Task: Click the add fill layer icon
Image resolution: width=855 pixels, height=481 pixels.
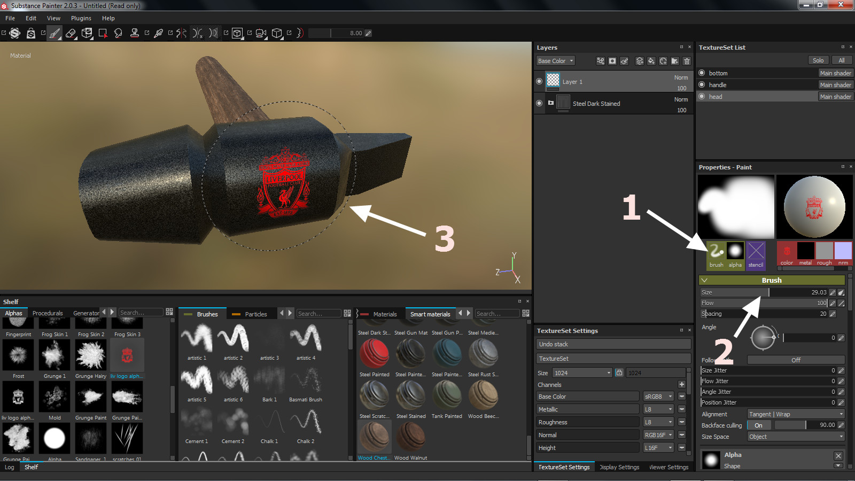Action: [x=651, y=61]
